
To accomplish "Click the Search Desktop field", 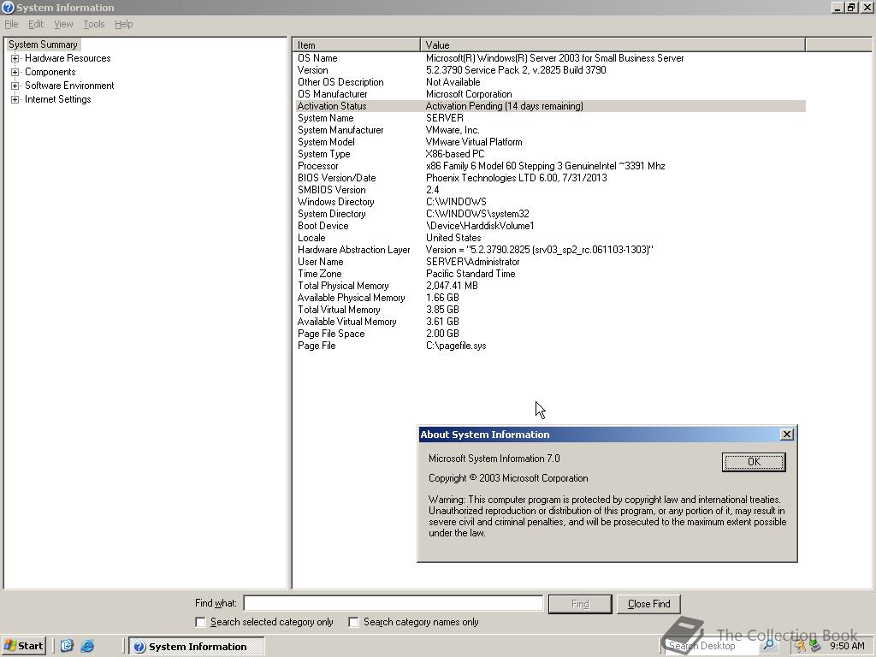I will [x=713, y=645].
